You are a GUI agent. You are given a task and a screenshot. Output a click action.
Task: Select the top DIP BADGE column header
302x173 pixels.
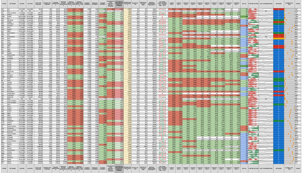(x=279, y=4)
